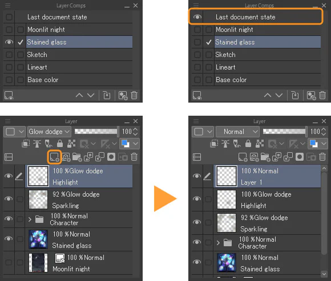Screen dimensions: 331x281
Task: Toggle Lock Layer padlock in right Layer panel
Action: tap(248, 144)
